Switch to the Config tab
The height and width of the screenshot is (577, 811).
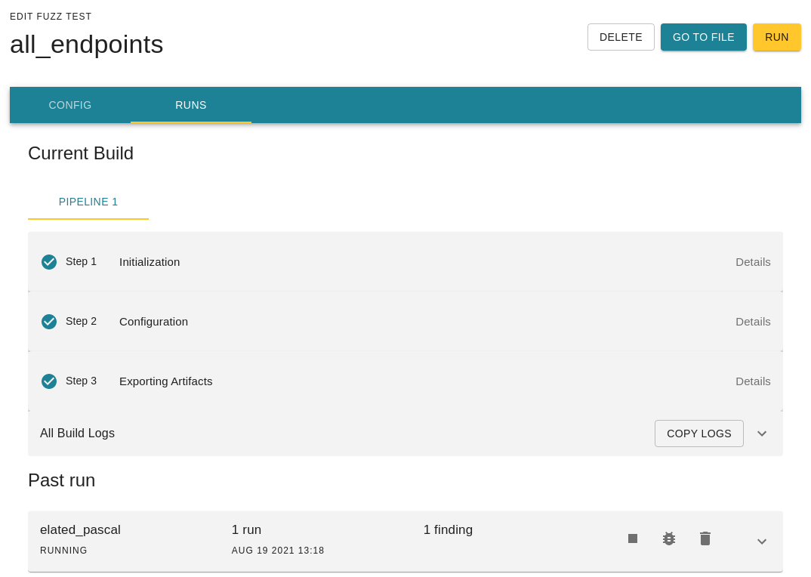click(69, 105)
